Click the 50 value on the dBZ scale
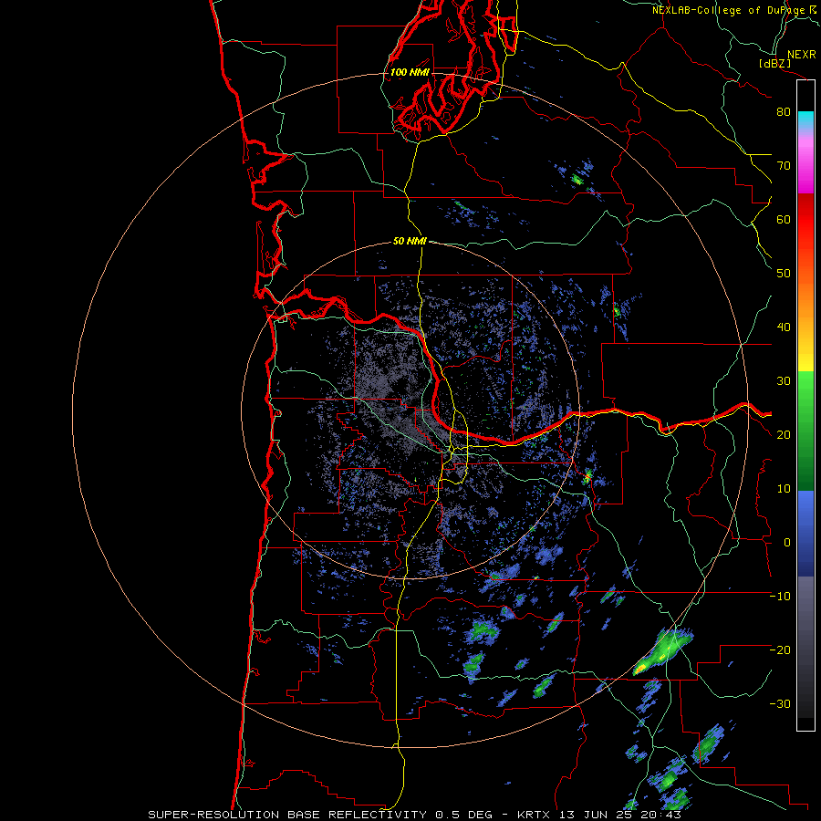The height and width of the screenshot is (821, 821). click(x=784, y=274)
